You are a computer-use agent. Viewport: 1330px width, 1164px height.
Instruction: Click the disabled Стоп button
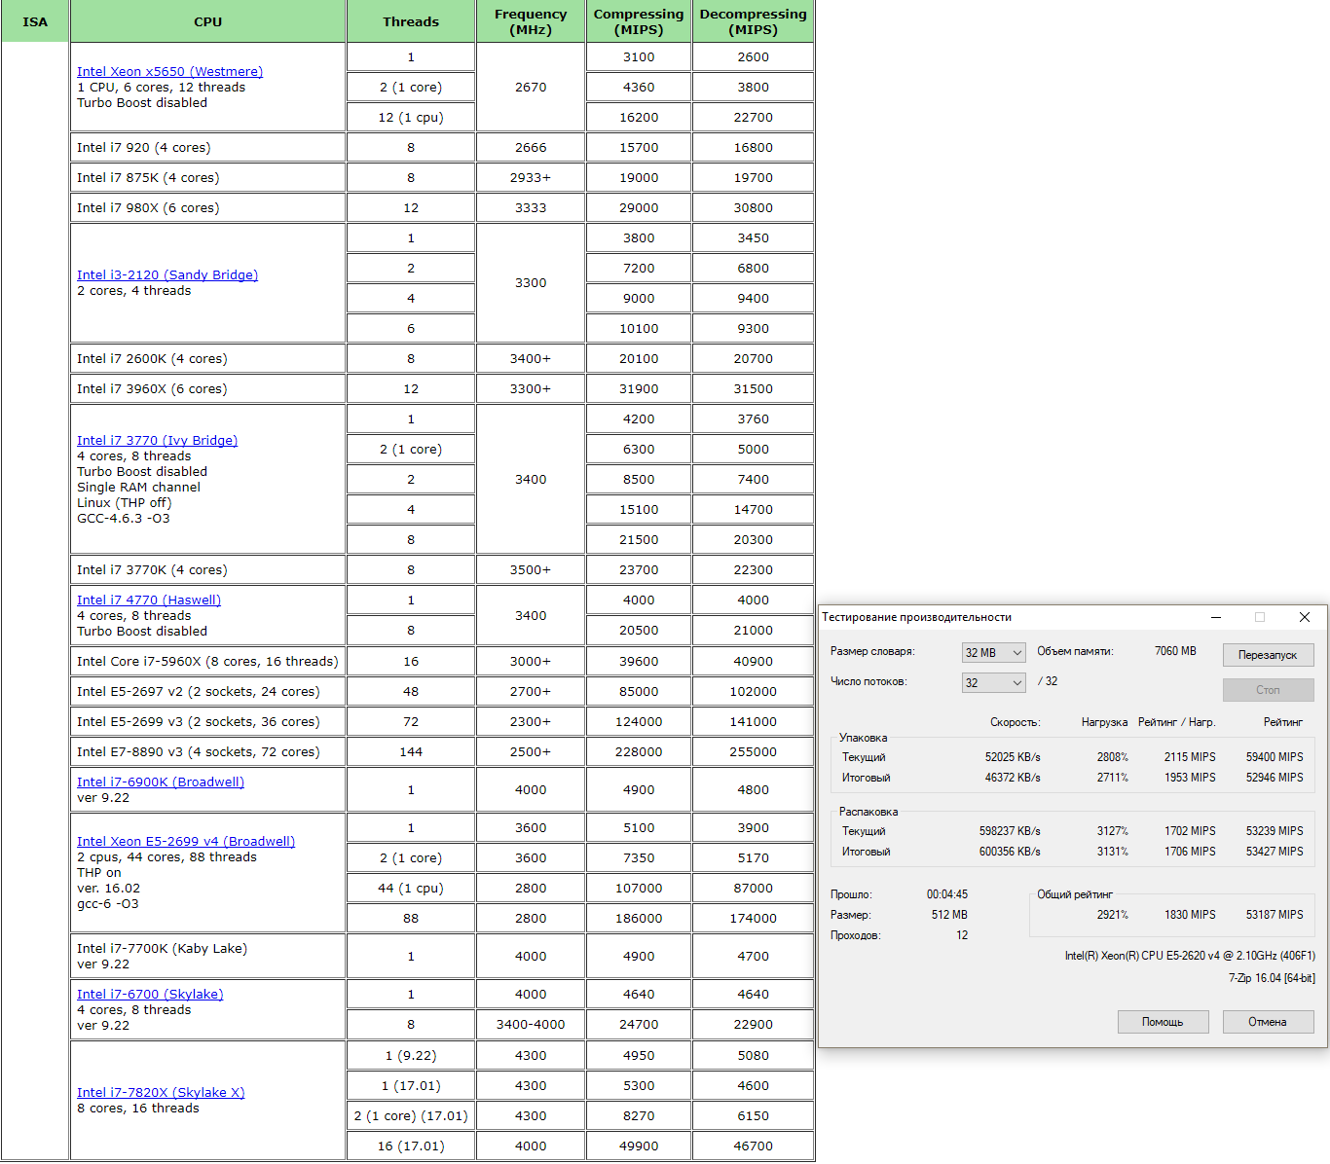tap(1268, 690)
